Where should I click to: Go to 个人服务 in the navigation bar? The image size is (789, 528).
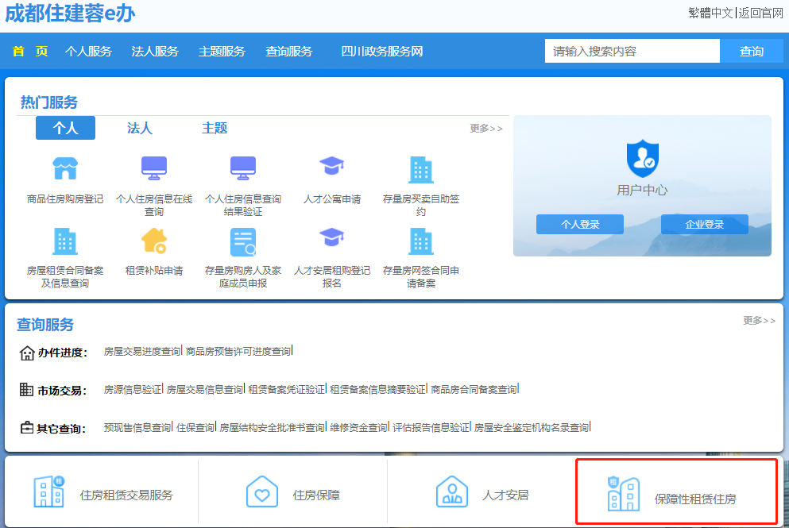(x=88, y=52)
